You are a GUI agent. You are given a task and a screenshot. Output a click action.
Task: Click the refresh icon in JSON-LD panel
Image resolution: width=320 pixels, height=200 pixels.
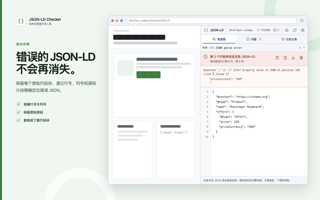pos(295,30)
